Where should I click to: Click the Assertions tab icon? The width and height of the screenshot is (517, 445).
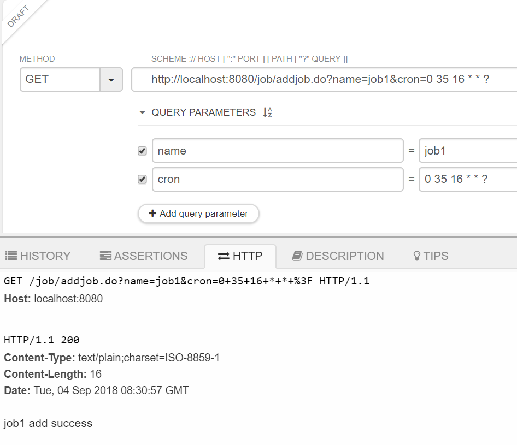point(105,256)
